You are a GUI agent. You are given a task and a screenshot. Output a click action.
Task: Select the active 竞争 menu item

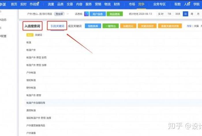(x=141, y=4)
